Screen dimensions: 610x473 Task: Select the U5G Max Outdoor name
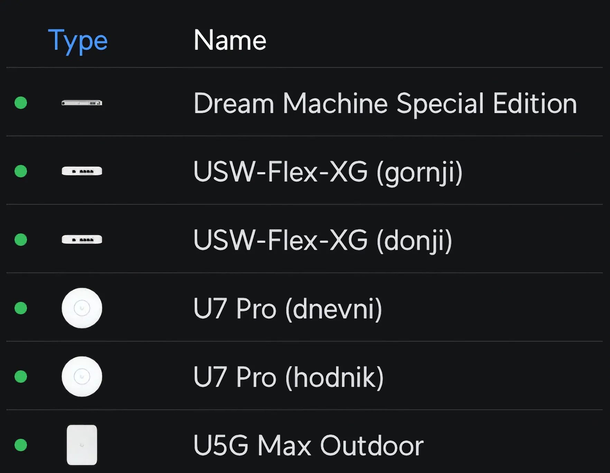[x=308, y=445]
